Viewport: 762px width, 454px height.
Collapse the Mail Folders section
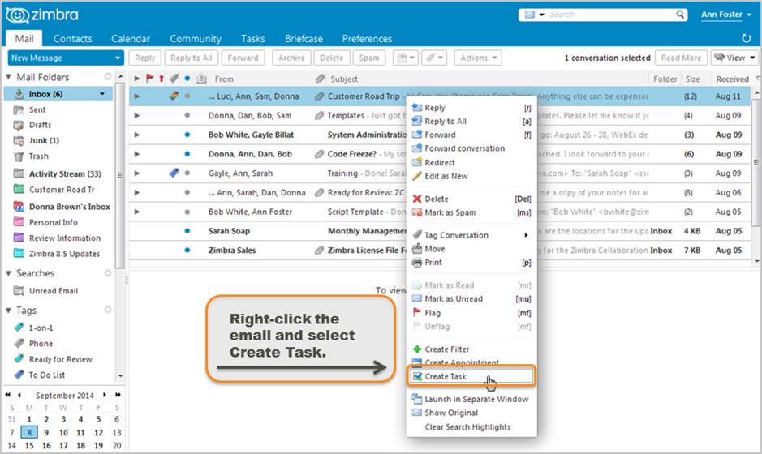pyautogui.click(x=8, y=77)
